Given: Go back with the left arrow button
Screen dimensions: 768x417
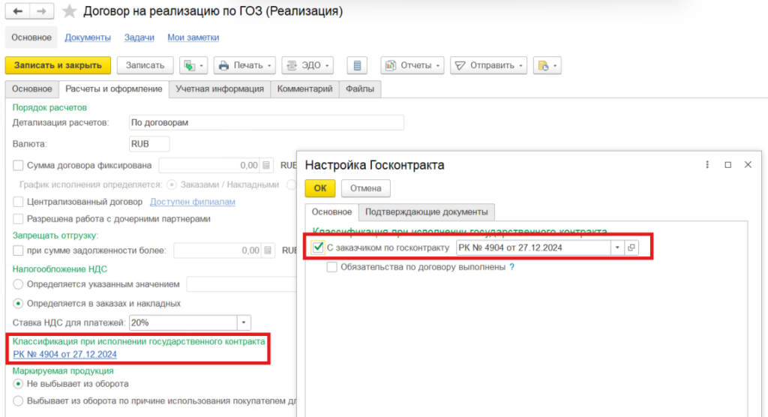Looking at the screenshot, I should tap(17, 10).
